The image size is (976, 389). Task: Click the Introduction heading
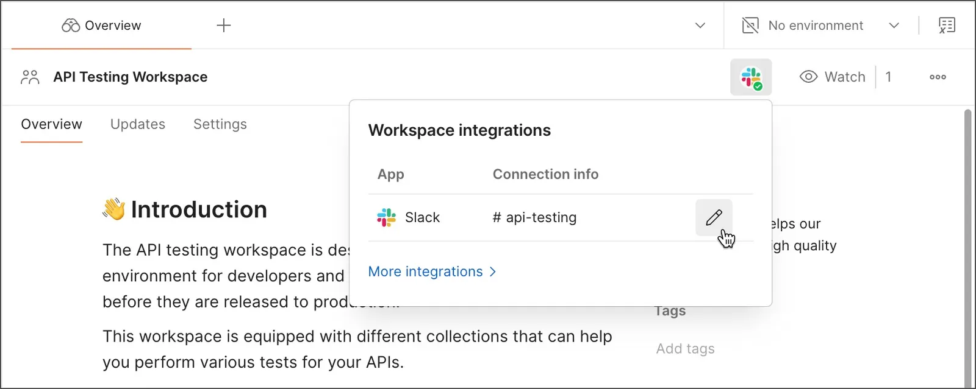pyautogui.click(x=199, y=209)
